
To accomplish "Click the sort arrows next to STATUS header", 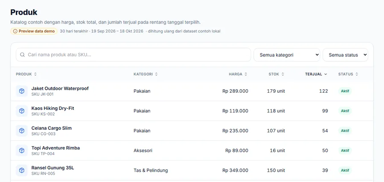I will point(357,74).
